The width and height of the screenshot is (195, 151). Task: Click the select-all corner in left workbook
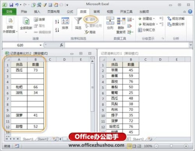[7, 60]
